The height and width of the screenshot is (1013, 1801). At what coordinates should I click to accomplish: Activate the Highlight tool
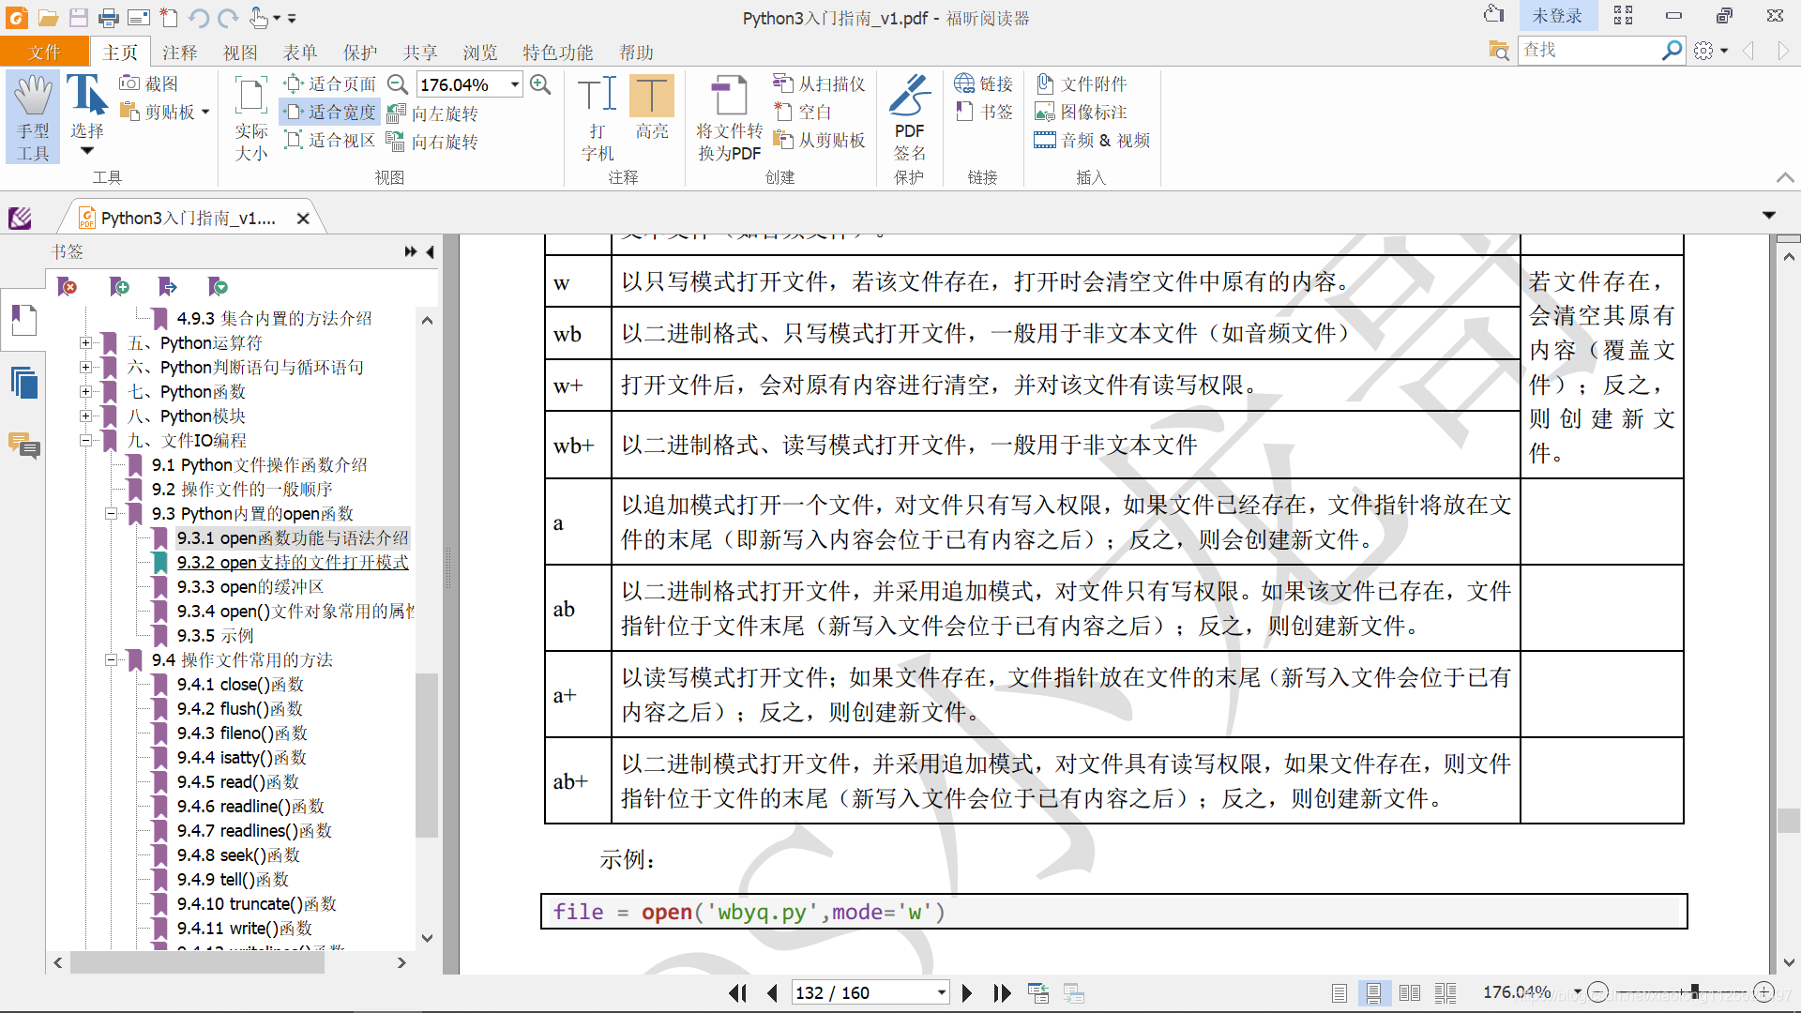[x=651, y=108]
